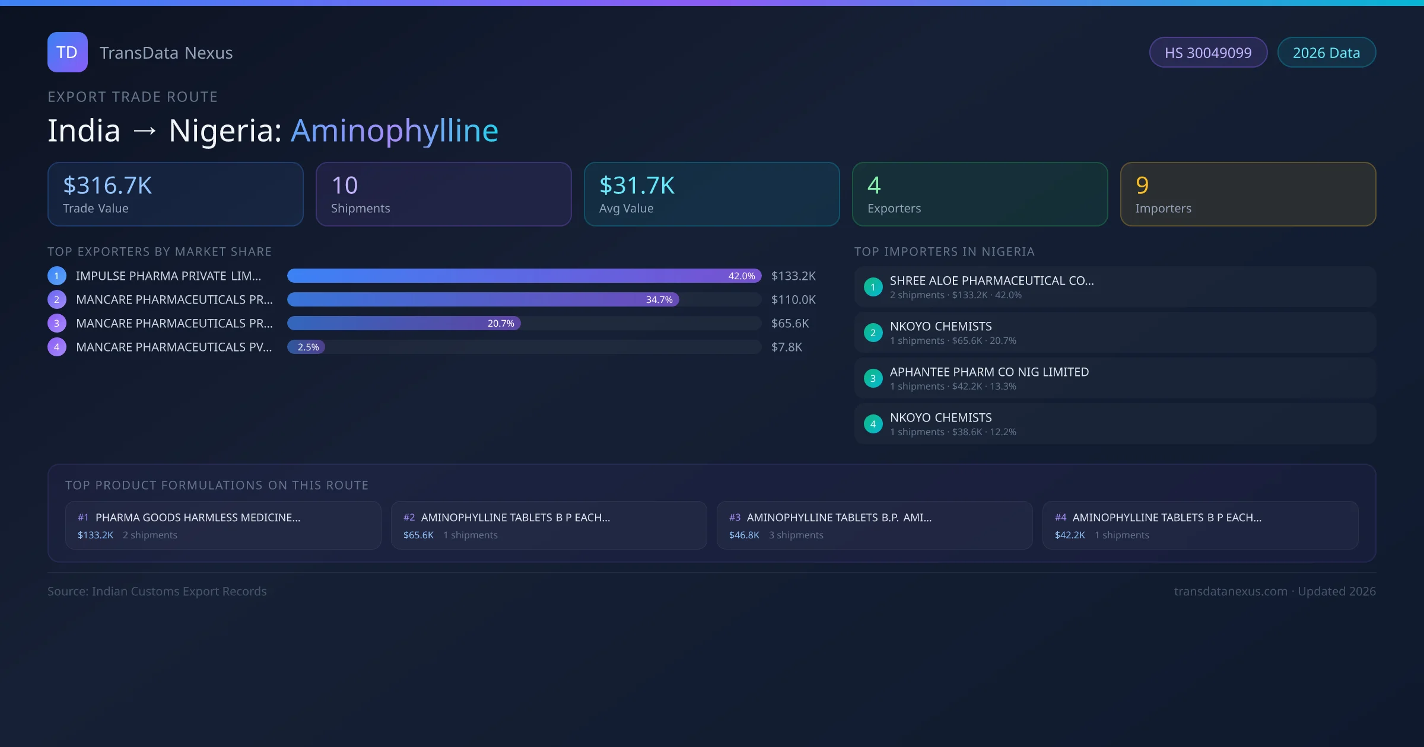Expand SHREE ALOE PHARMACEUTICAL CO truncated name

(991, 280)
